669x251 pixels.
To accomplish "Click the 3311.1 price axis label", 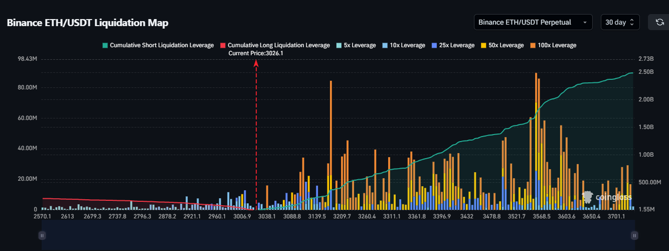I will coord(391,216).
